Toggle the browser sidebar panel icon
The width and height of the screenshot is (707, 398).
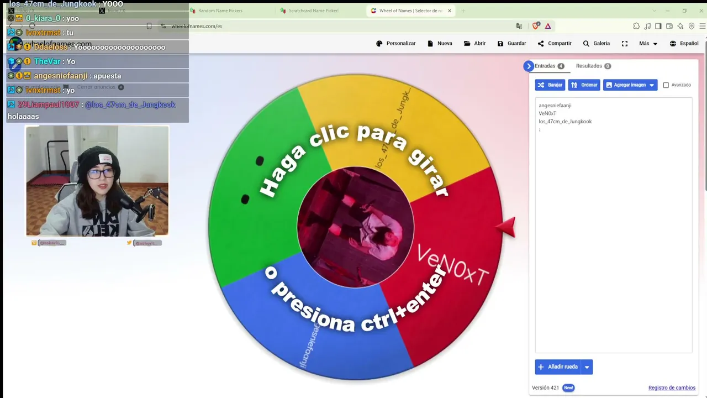coord(658,26)
